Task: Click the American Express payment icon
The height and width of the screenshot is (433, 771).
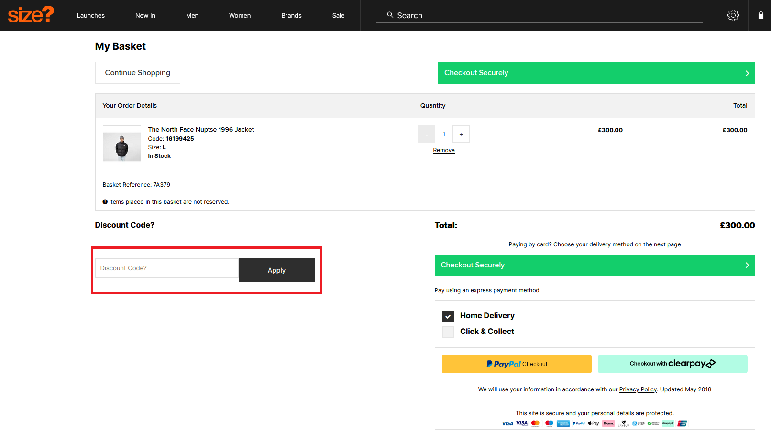Action: 563,423
